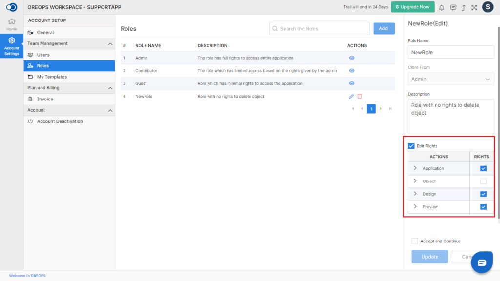Click the Contributor role name cell
500x281 pixels.
pos(146,71)
